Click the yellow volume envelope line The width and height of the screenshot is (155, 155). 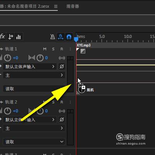pos(115,65)
